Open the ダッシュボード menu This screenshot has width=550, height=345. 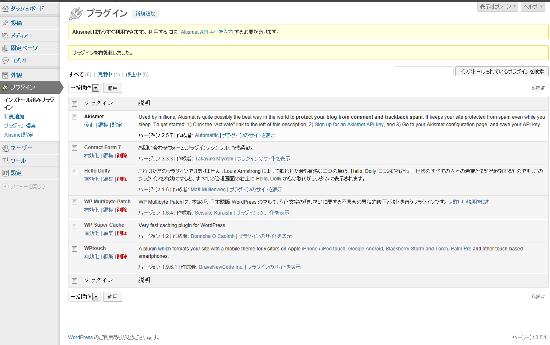[x=27, y=8]
